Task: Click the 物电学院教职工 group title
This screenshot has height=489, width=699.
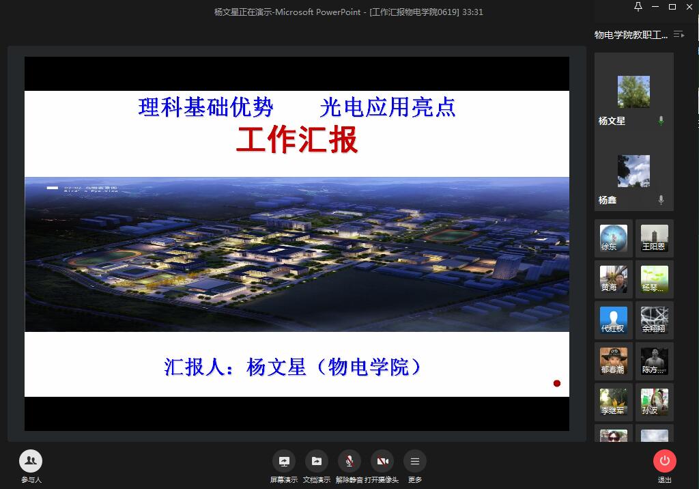Action: point(631,35)
